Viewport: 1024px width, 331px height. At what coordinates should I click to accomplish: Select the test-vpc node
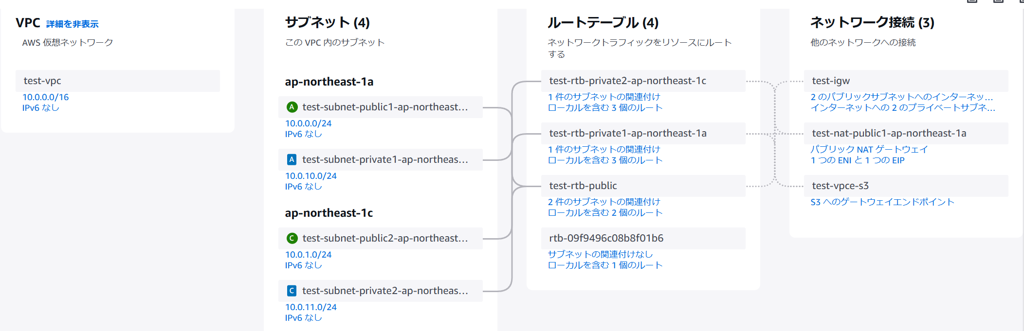117,81
